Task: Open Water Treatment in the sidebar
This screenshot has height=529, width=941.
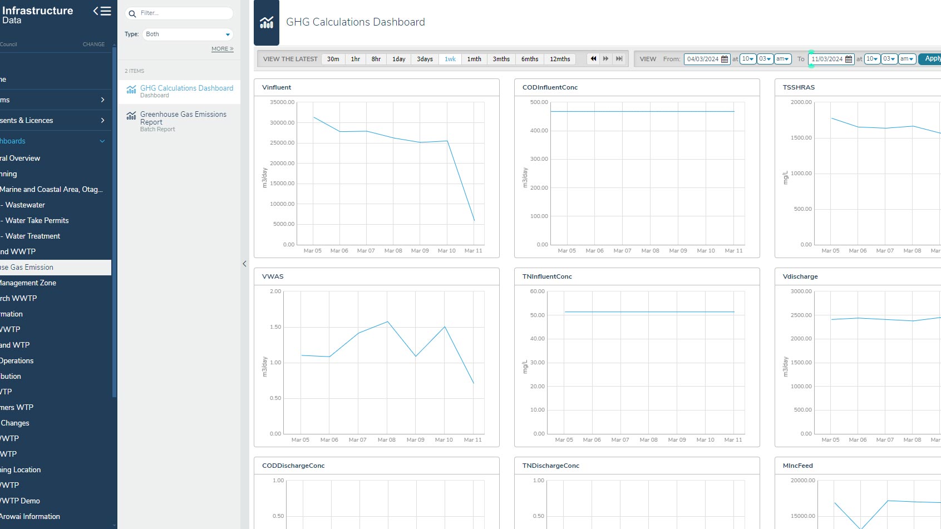Action: coord(32,236)
